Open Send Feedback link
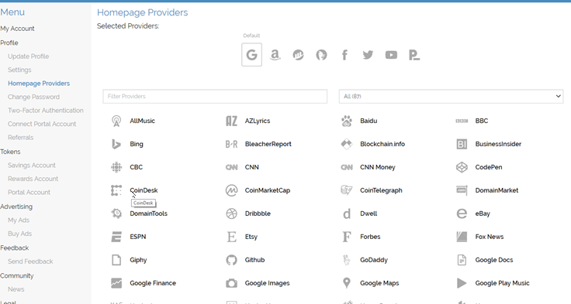Viewport: 571px width, 304px height. point(30,261)
